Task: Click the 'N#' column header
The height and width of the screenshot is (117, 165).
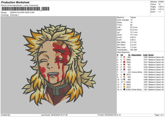Action: pyautogui.click(x=122, y=55)
